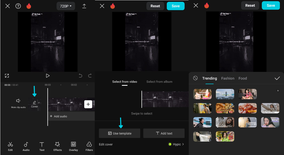Close the cover screen with X
The height and width of the screenshot is (155, 284).
pos(102,6)
